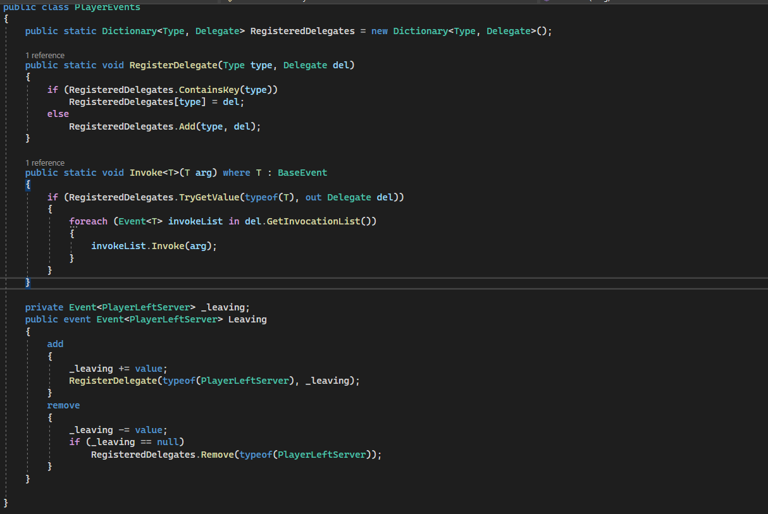Click RegisteredDelegates in the static Dictionary field declaration

tap(302, 31)
